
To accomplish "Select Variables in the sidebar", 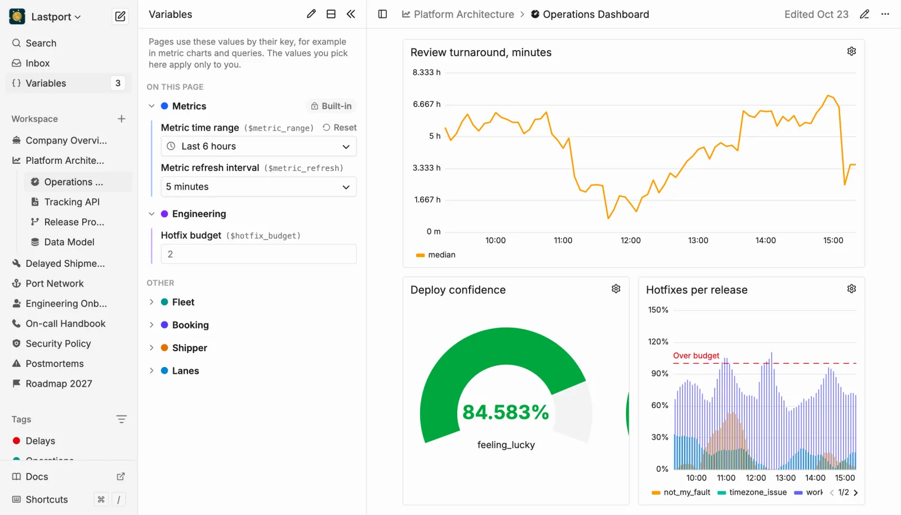I will click(69, 83).
